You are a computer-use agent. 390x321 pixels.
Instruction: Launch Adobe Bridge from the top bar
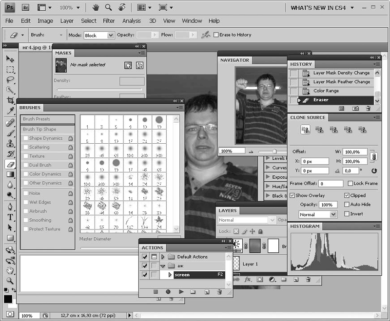[x=26, y=8]
